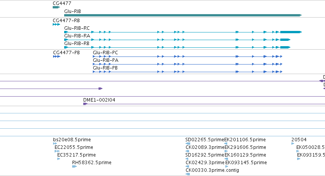
Task: Click the Glu-RIB gene bar
Action: coord(183,15)
